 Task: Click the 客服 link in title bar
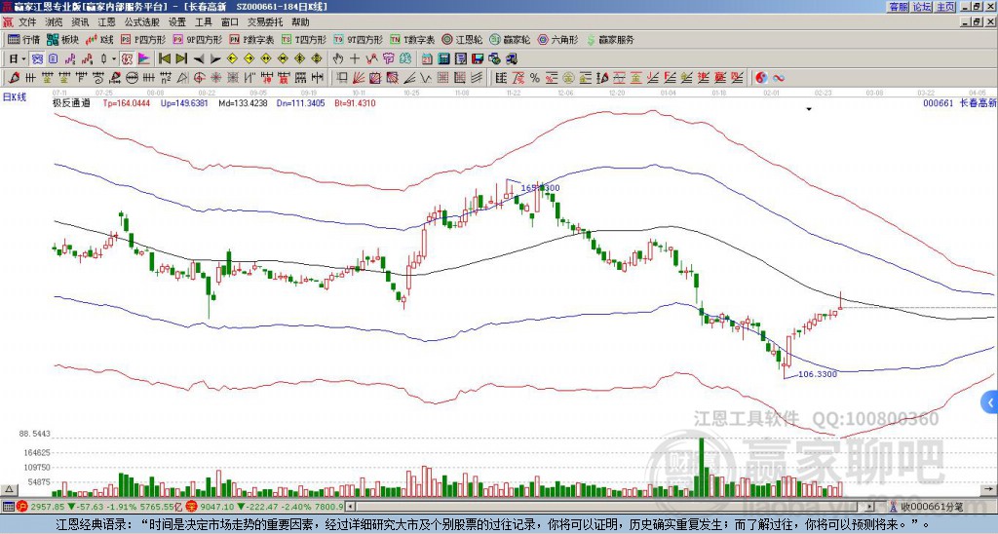tap(899, 7)
